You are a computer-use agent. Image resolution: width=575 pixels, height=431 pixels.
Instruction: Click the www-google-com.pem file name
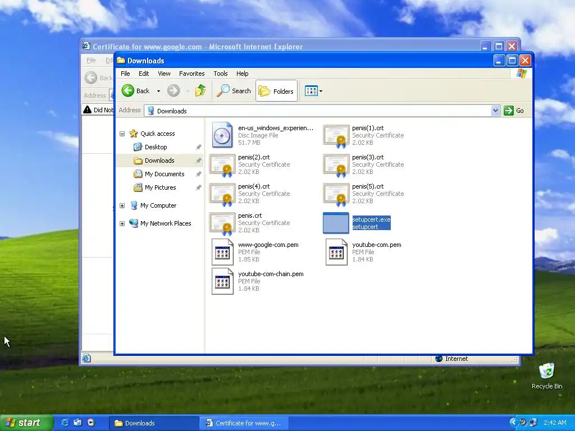(268, 245)
